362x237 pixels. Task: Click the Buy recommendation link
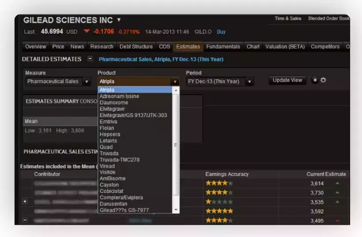tap(221, 32)
